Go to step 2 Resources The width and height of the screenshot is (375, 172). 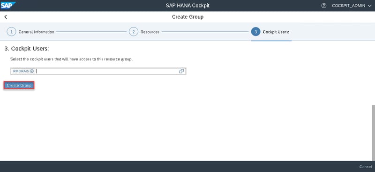tap(144, 32)
